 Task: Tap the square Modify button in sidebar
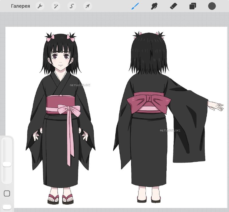(x=7, y=193)
